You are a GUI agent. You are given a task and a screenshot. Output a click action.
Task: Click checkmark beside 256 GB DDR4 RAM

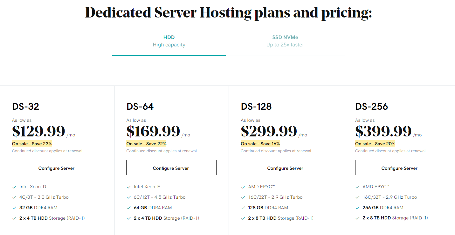358,208
